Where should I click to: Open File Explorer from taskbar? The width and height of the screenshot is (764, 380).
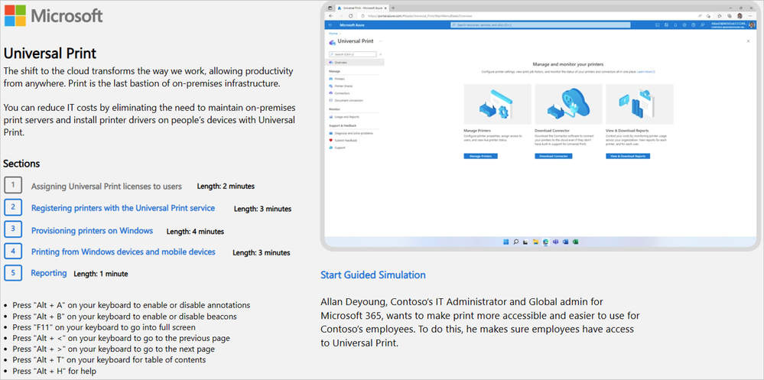click(536, 242)
